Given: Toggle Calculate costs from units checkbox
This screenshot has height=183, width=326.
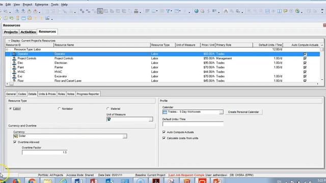Looking at the screenshot, I should [164, 138].
